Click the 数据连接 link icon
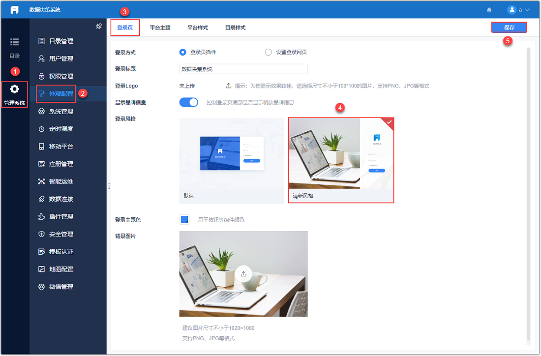This screenshot has width=541, height=356. (x=41, y=199)
